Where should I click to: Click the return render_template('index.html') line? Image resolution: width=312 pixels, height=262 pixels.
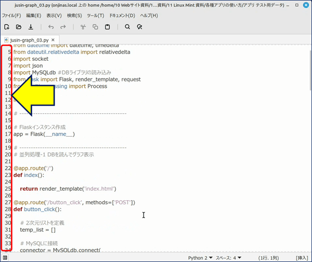tap(68, 189)
